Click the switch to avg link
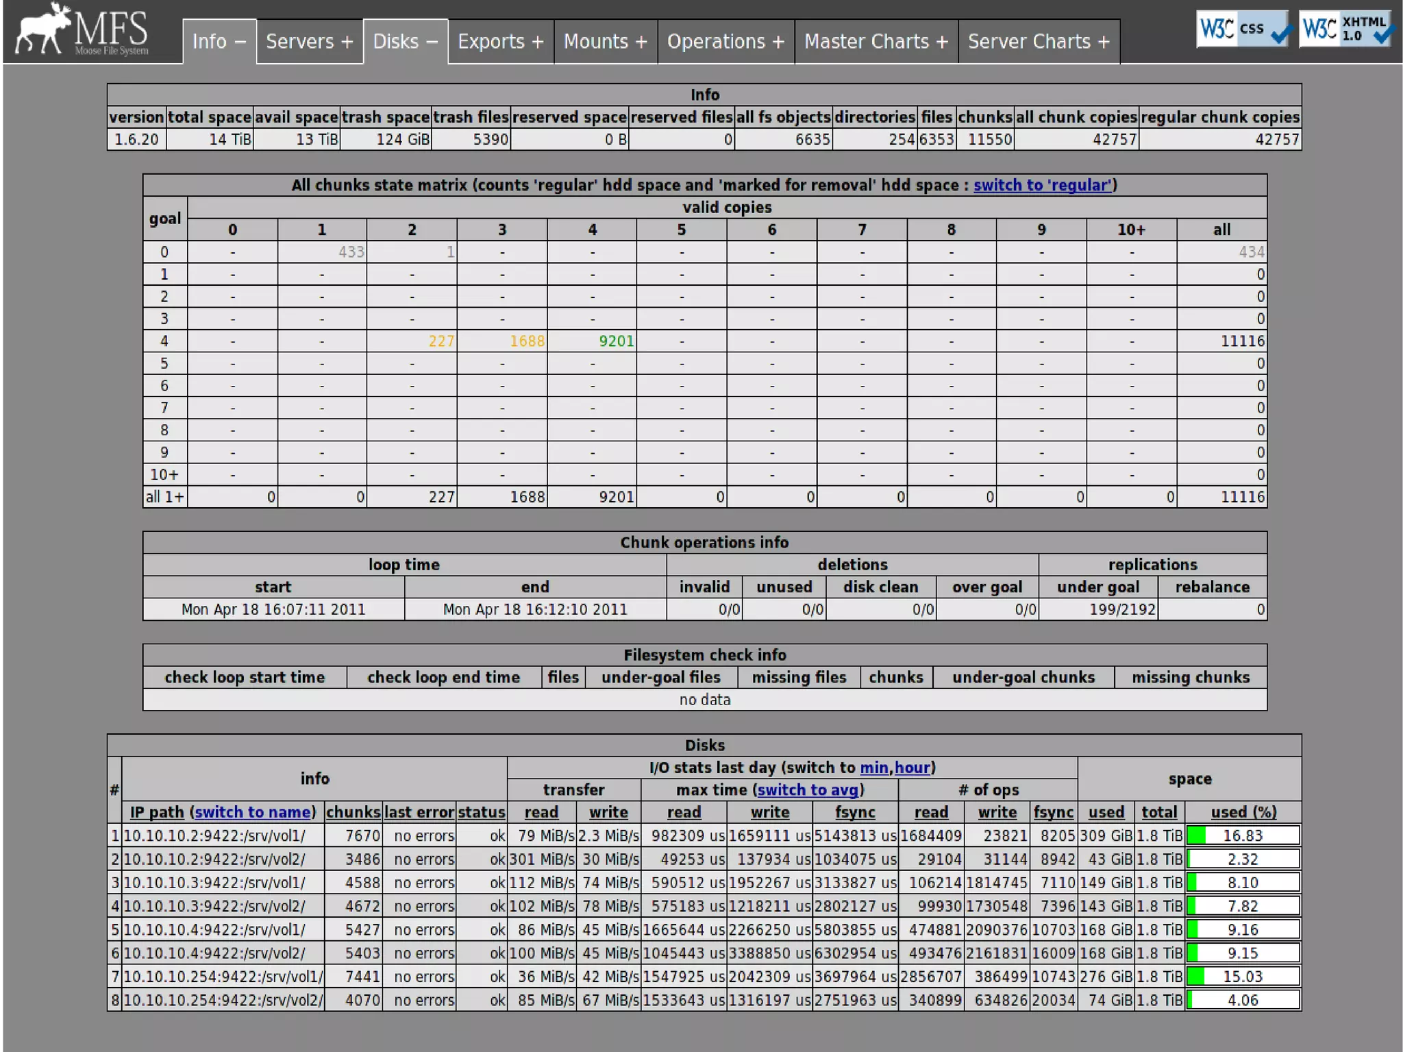 point(808,790)
